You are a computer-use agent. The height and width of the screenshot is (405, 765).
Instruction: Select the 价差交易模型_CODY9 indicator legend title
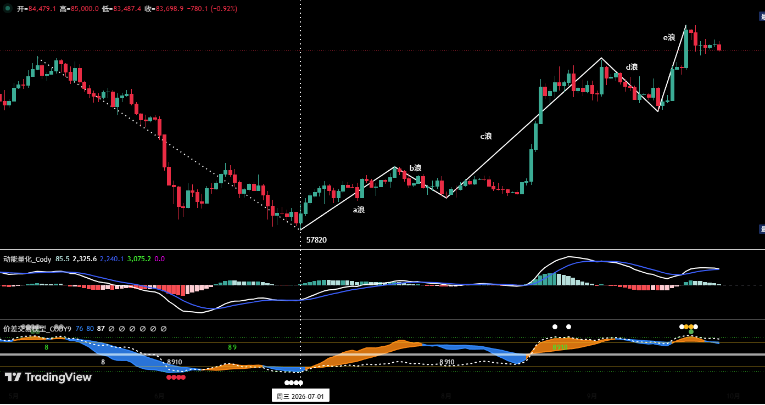pos(37,329)
